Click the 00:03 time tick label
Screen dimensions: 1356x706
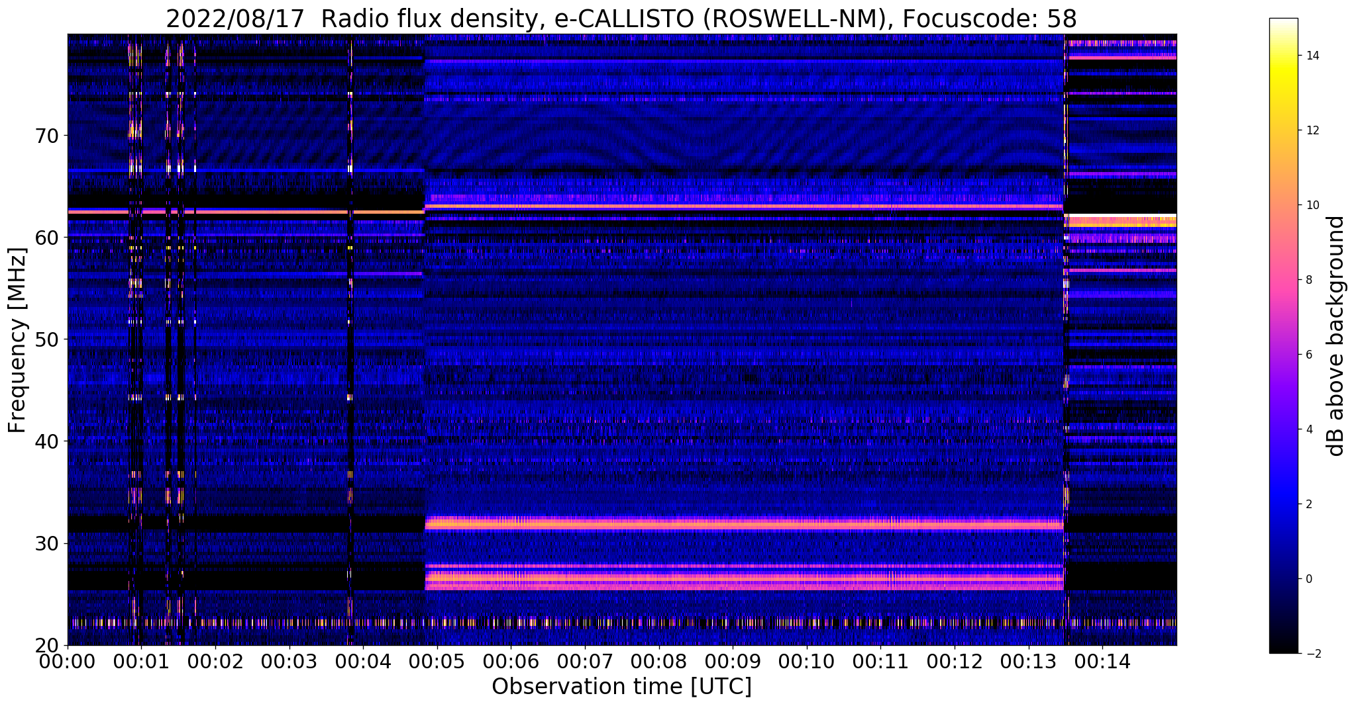coord(289,662)
